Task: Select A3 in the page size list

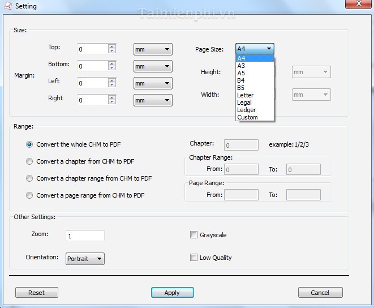Action: 255,66
